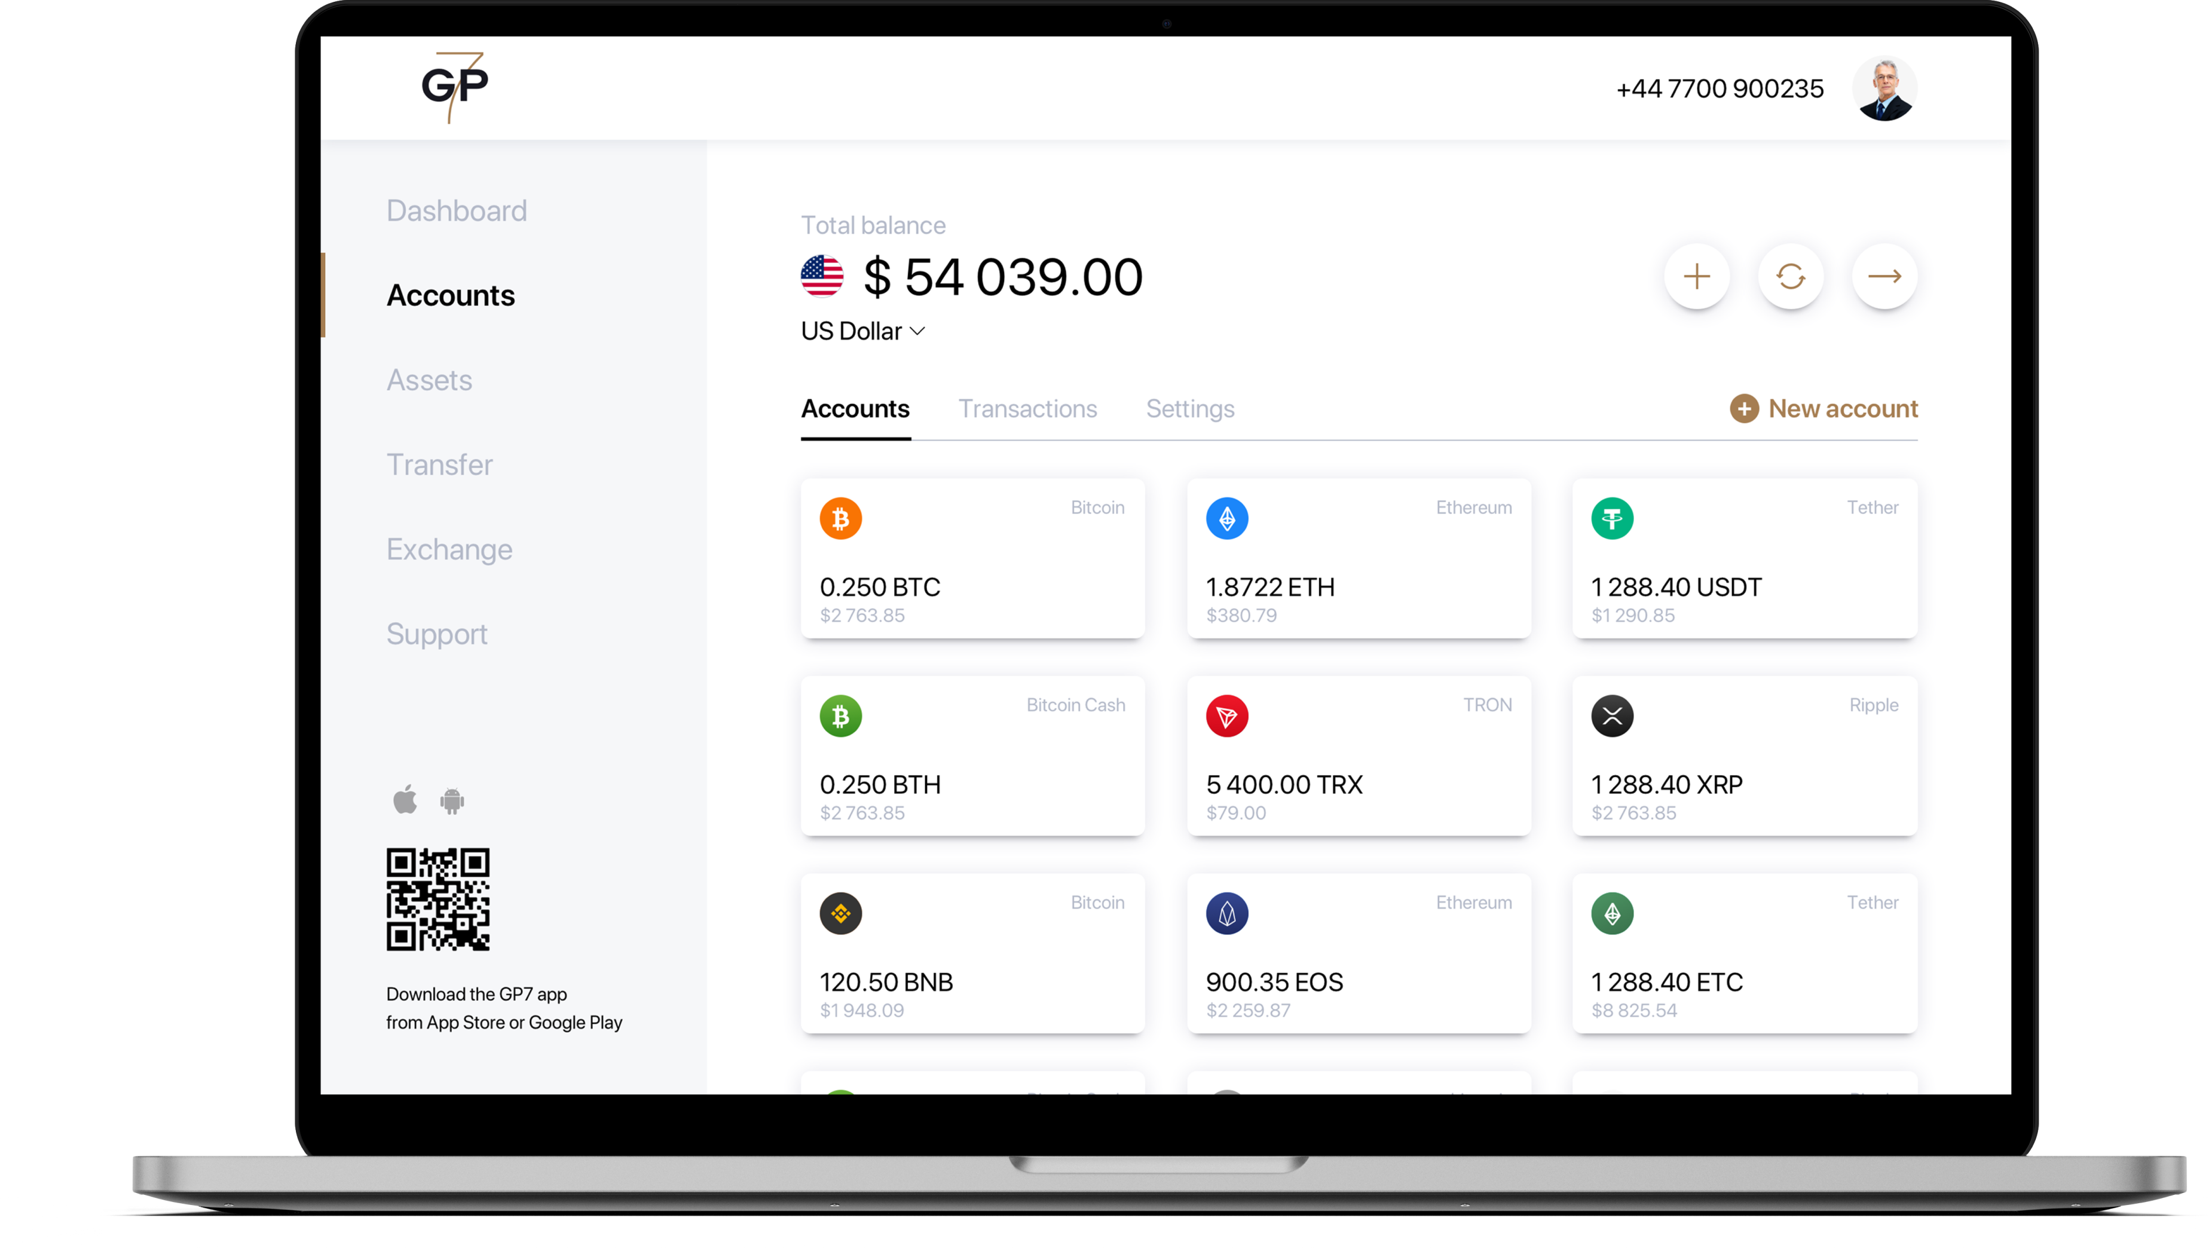Switch to the Settings tab
Screen dimensions: 2209x1248
point(1189,408)
